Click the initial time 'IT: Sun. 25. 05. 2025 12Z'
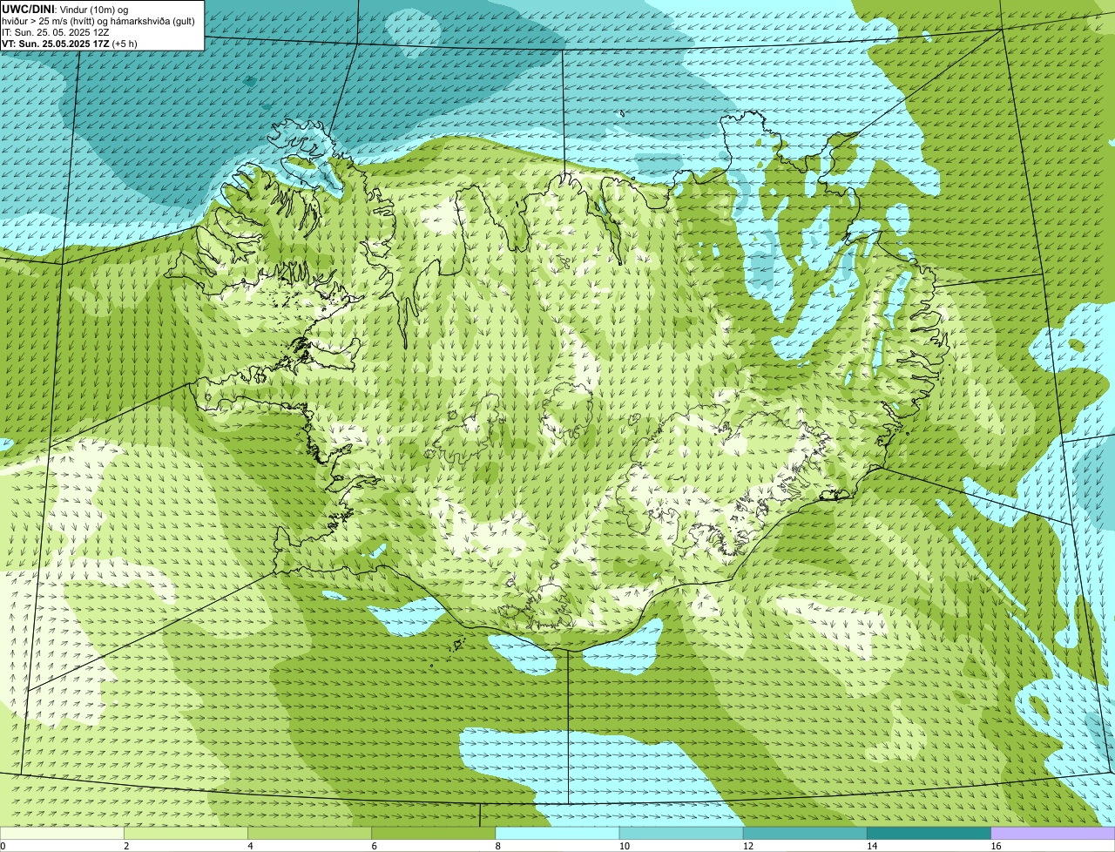Image resolution: width=1115 pixels, height=852 pixels. pyautogui.click(x=55, y=32)
